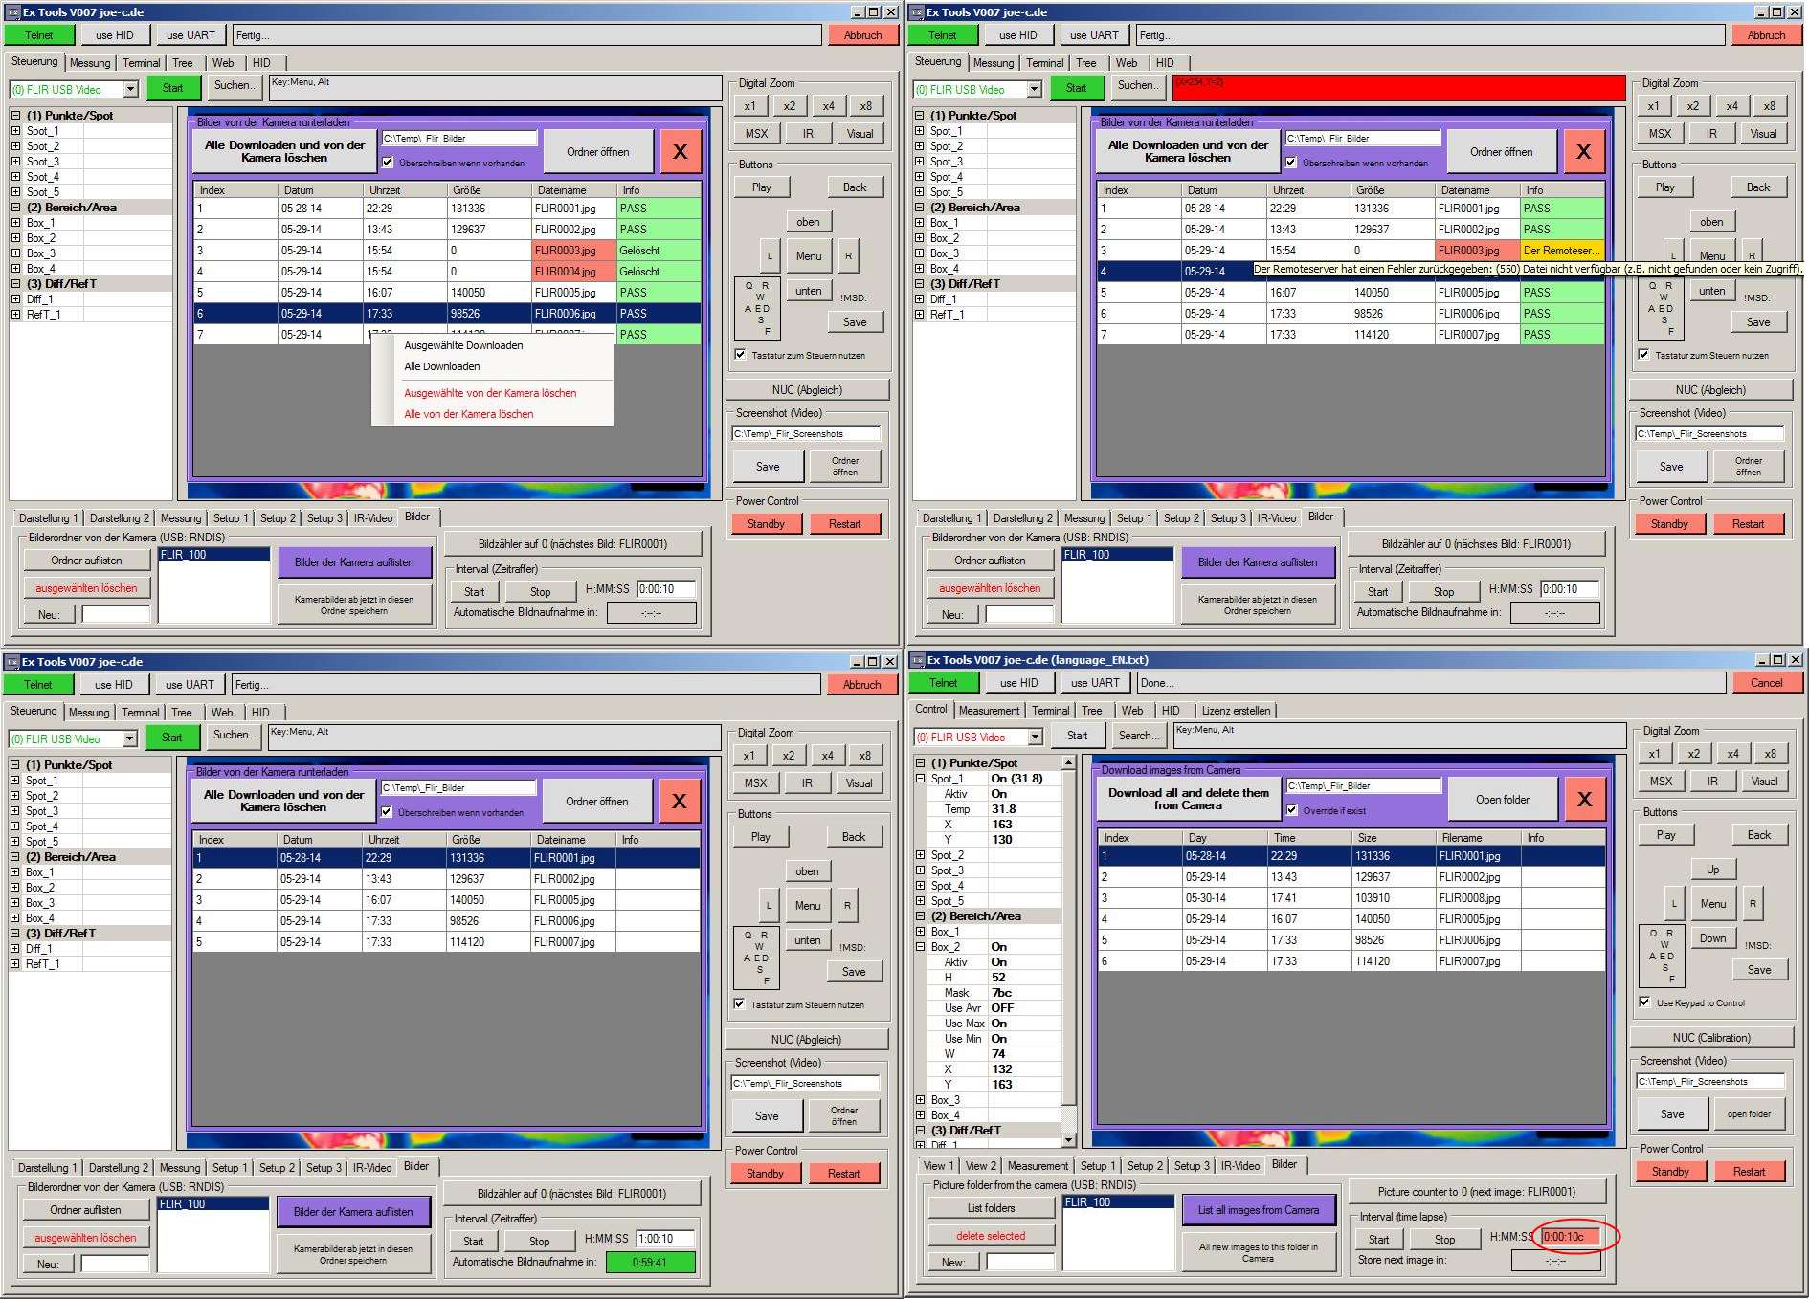Collapse the expanded Box_2 node above Aktiv
The width and height of the screenshot is (1809, 1299).
click(920, 947)
